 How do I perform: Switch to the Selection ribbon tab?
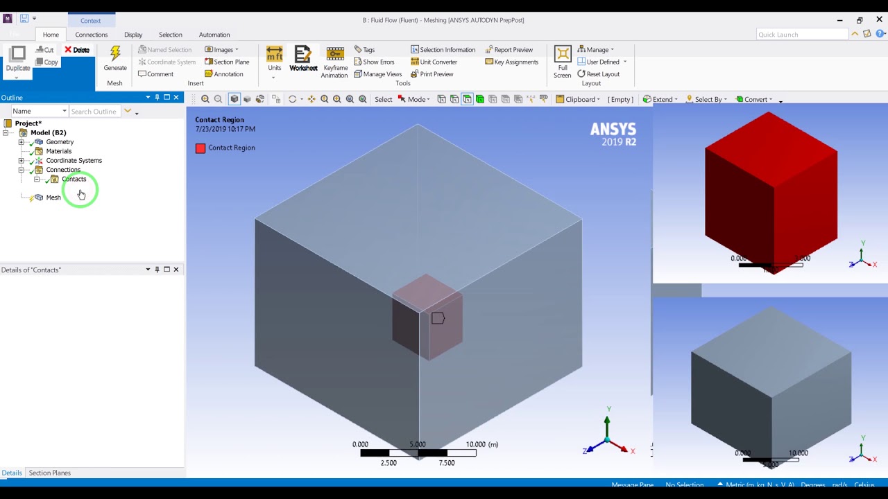click(x=170, y=35)
